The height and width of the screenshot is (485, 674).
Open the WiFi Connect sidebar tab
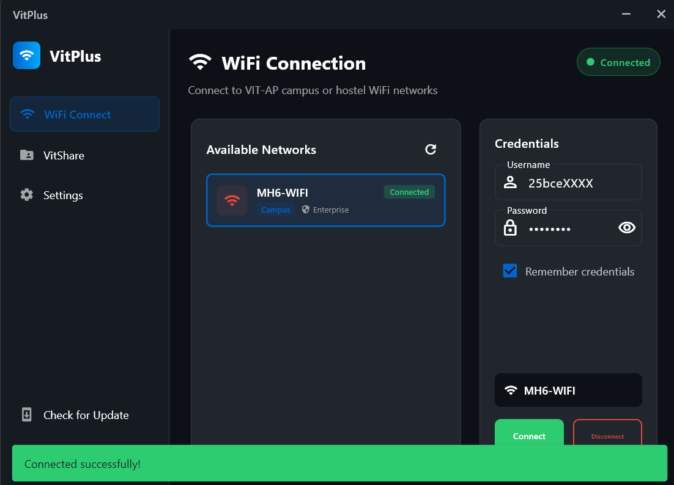84,114
